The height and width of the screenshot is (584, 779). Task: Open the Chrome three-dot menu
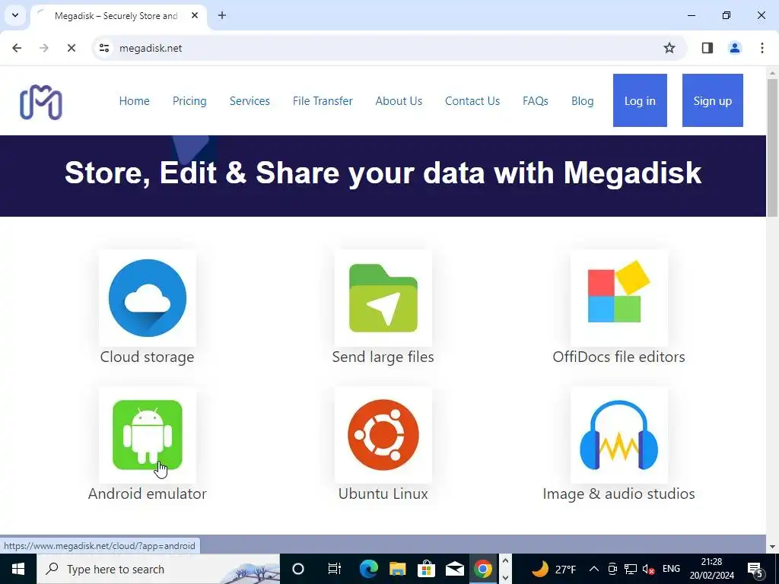(x=762, y=48)
